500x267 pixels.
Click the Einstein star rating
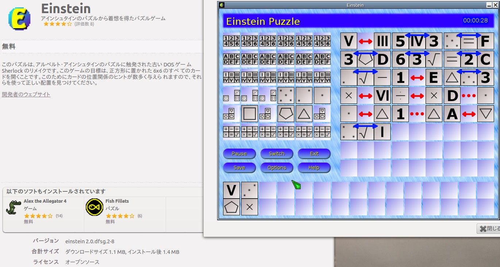(x=58, y=24)
